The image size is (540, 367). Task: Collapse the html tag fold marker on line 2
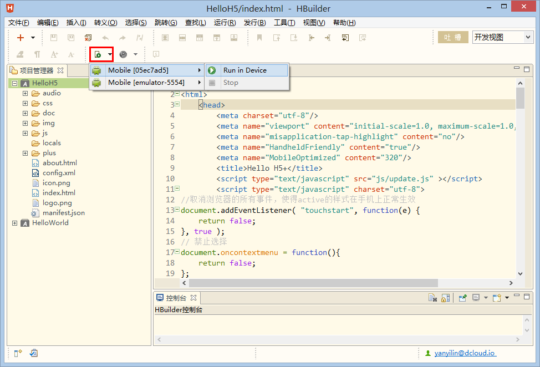point(177,93)
